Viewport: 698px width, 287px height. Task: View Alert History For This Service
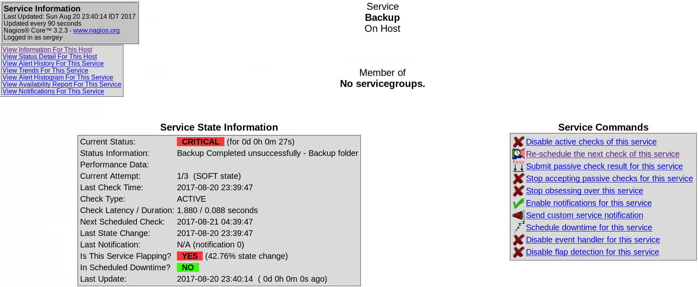click(53, 64)
